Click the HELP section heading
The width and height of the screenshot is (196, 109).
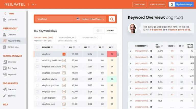[x=6, y=104]
